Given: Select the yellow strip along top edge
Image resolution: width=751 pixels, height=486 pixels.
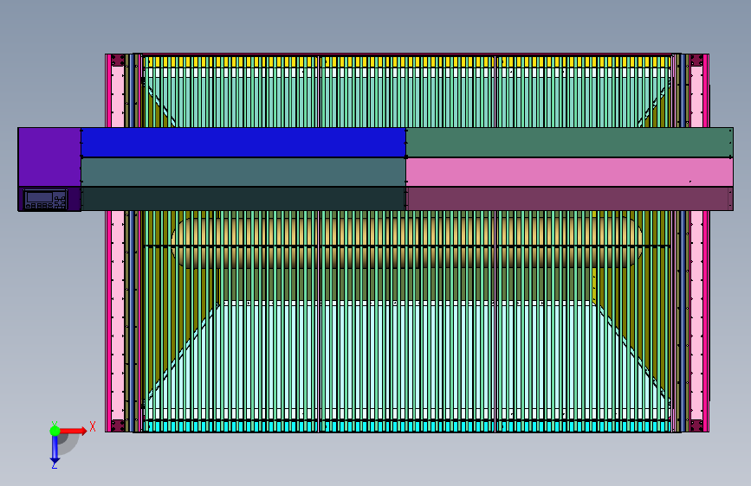Looking at the screenshot, I should coord(407,61).
